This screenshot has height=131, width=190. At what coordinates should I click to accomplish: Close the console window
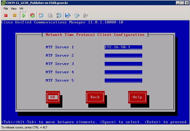[187, 3]
